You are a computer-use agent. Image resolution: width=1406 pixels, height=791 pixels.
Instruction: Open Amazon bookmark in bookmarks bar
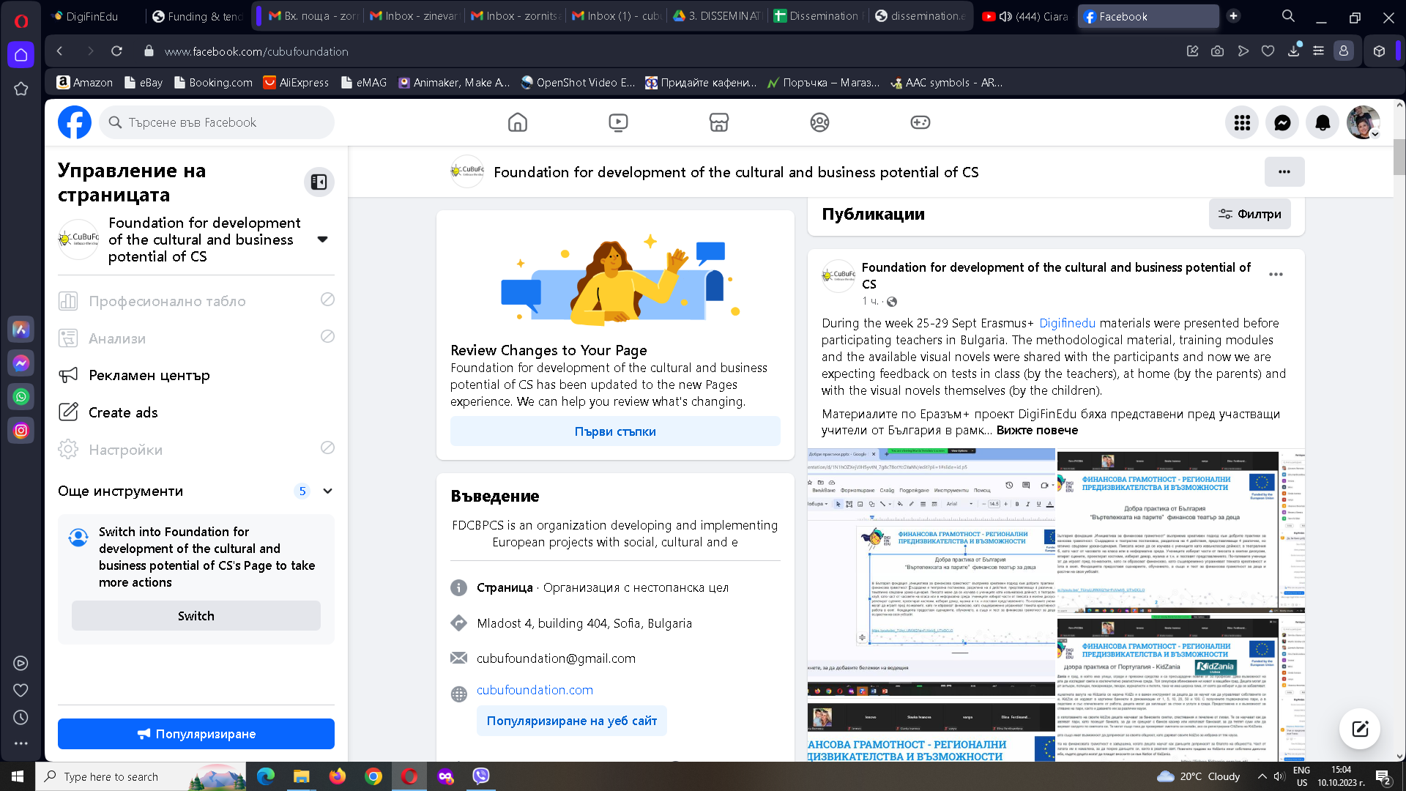click(x=85, y=83)
